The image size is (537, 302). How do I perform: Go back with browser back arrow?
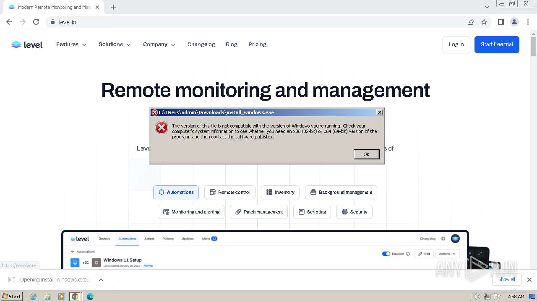9,22
